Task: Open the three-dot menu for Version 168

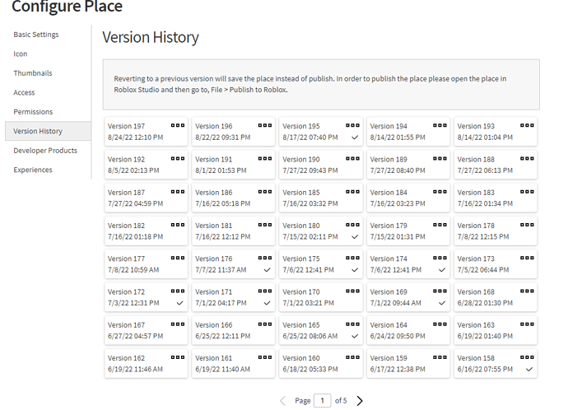Action: (x=527, y=291)
